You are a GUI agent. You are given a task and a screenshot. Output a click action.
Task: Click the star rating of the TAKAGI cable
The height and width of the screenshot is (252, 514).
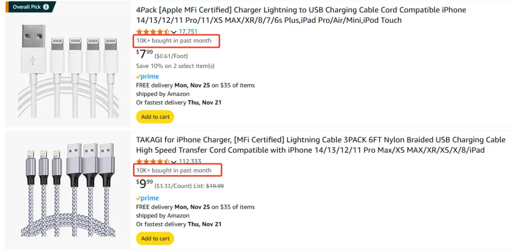tap(153, 162)
